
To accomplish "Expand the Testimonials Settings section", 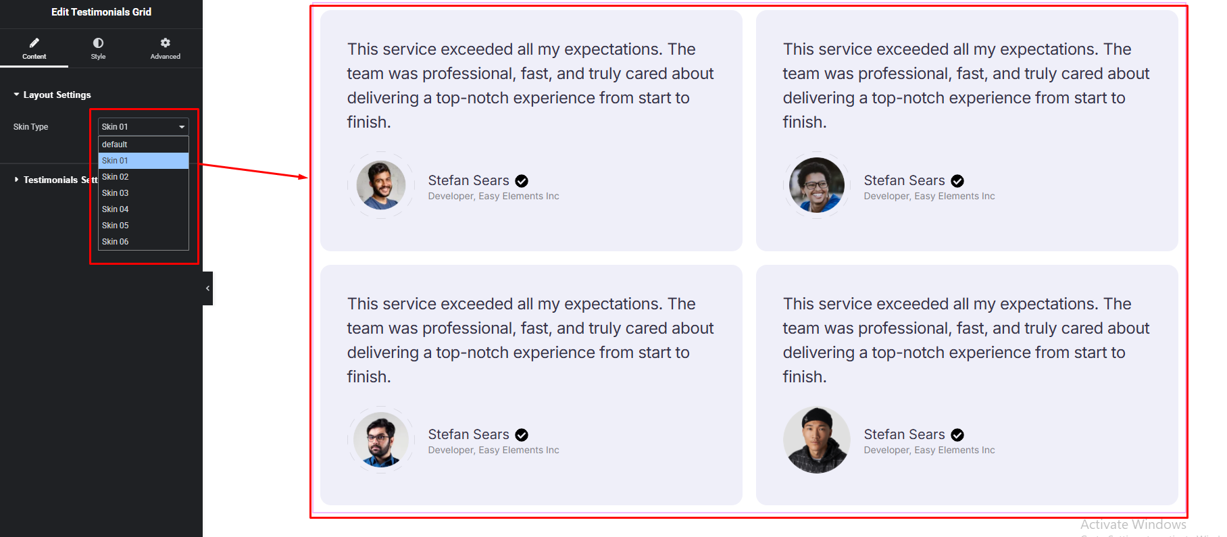I will (x=55, y=180).
